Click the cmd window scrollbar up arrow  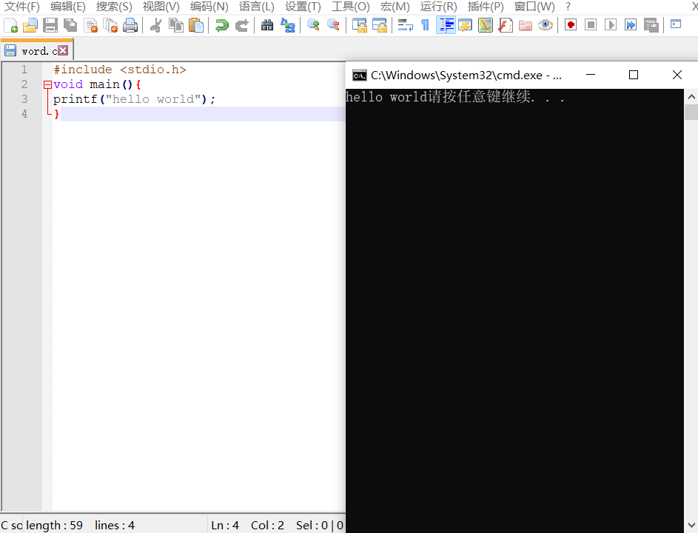(691, 97)
